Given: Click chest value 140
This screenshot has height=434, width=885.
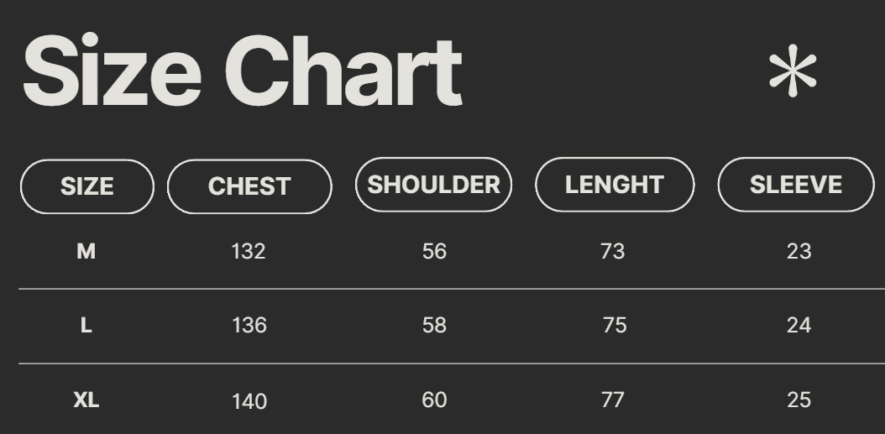Looking at the screenshot, I should 249,401.
